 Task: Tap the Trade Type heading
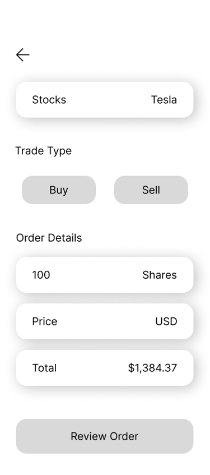[44, 151]
